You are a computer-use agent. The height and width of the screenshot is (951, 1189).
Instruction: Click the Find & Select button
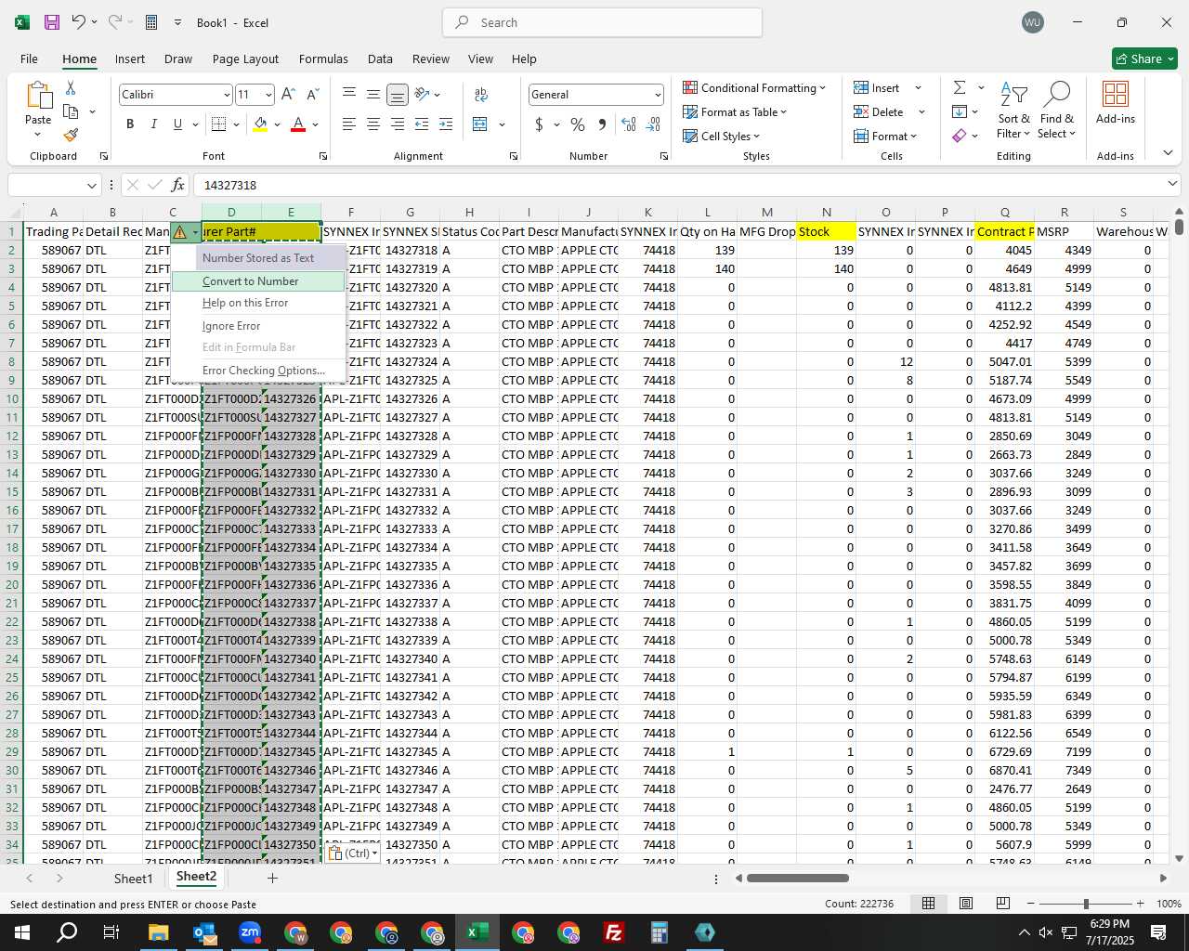pyautogui.click(x=1057, y=111)
